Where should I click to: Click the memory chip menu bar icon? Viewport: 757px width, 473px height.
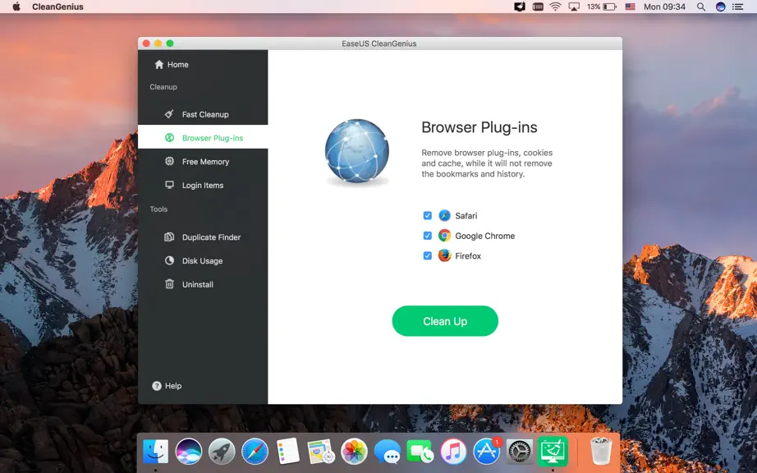538,7
